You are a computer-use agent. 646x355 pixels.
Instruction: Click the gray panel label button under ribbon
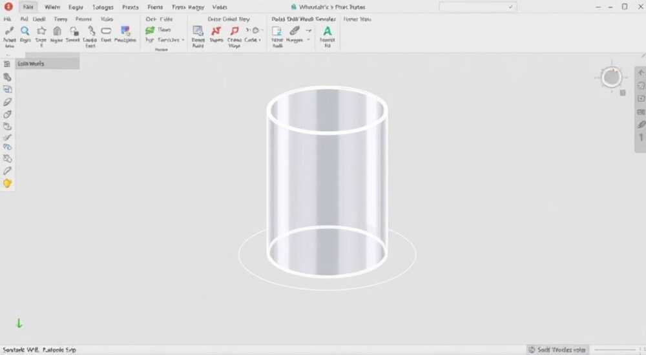47,63
